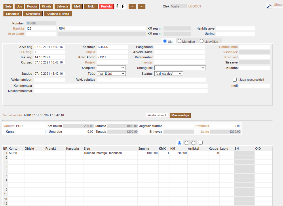Screen dimensions: 283x206
Task: Focus the Uuring field
Action: pos(235,34)
